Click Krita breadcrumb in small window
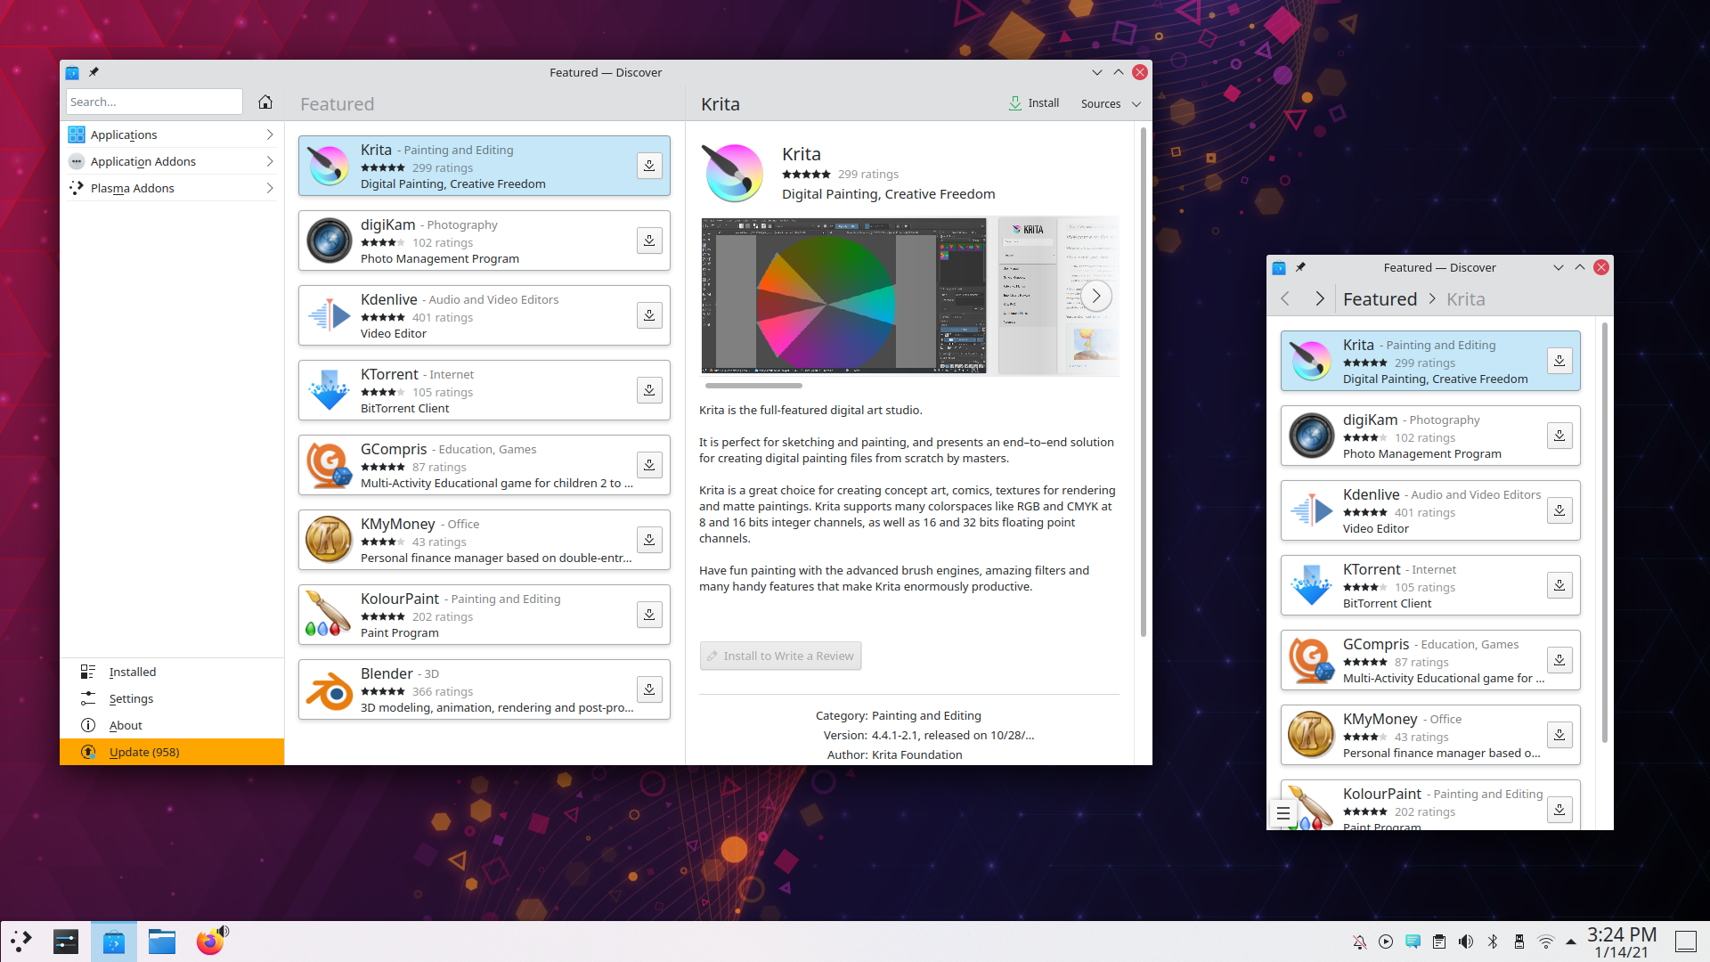The image size is (1710, 962). point(1465,299)
